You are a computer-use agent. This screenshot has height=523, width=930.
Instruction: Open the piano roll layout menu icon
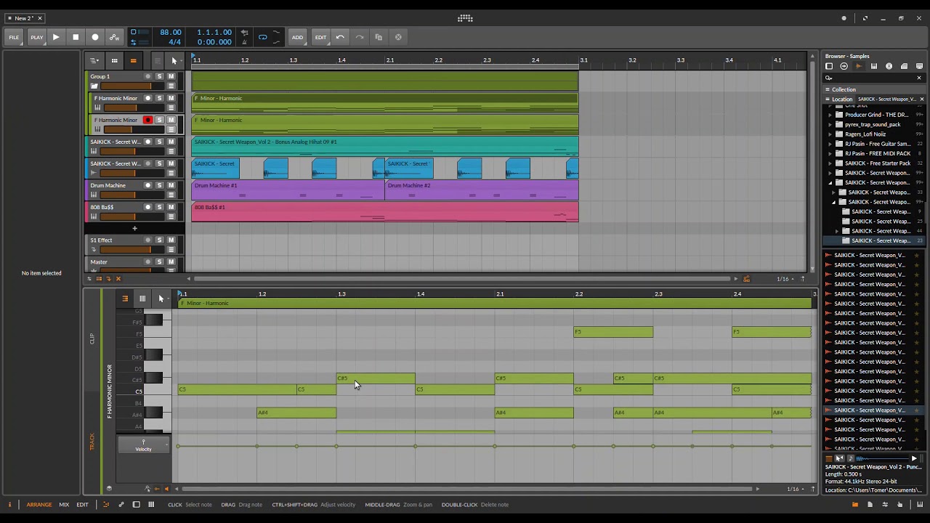click(x=124, y=299)
